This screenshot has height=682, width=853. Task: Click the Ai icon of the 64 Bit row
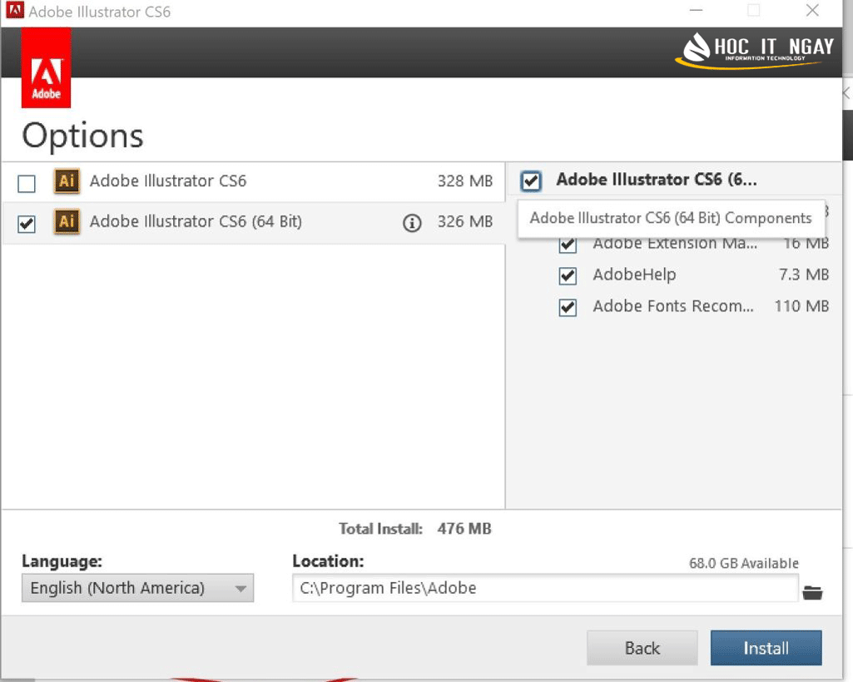coord(67,221)
